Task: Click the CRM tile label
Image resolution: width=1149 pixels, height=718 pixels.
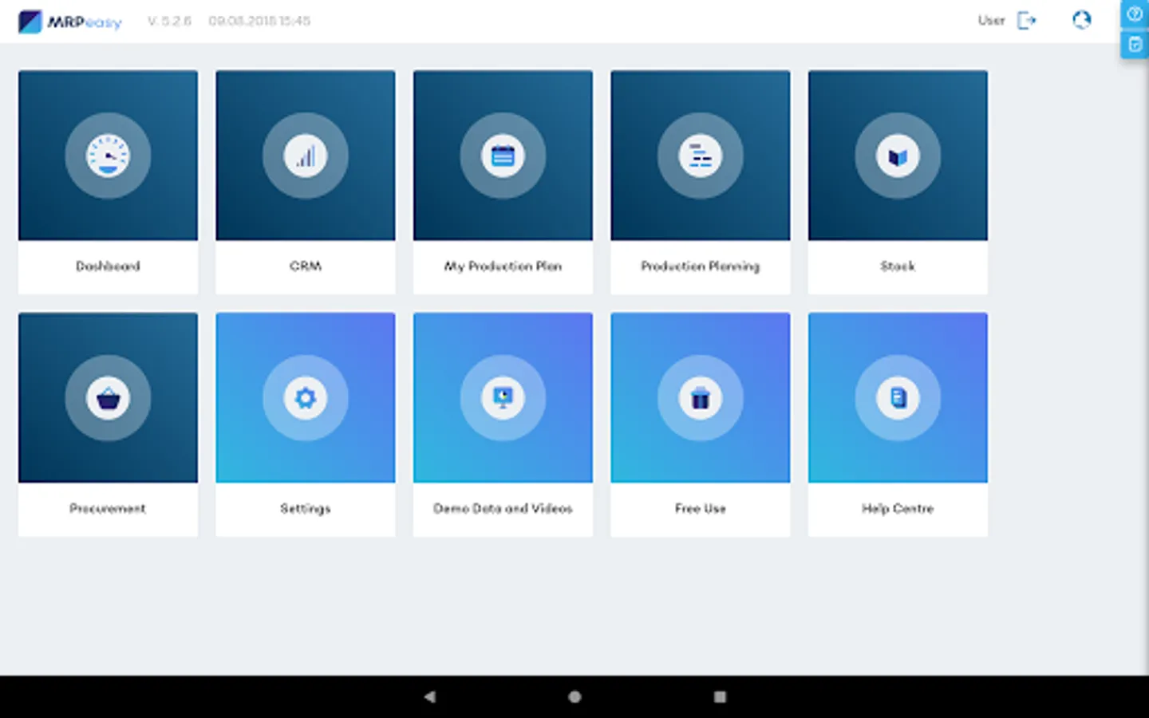Action: [306, 266]
